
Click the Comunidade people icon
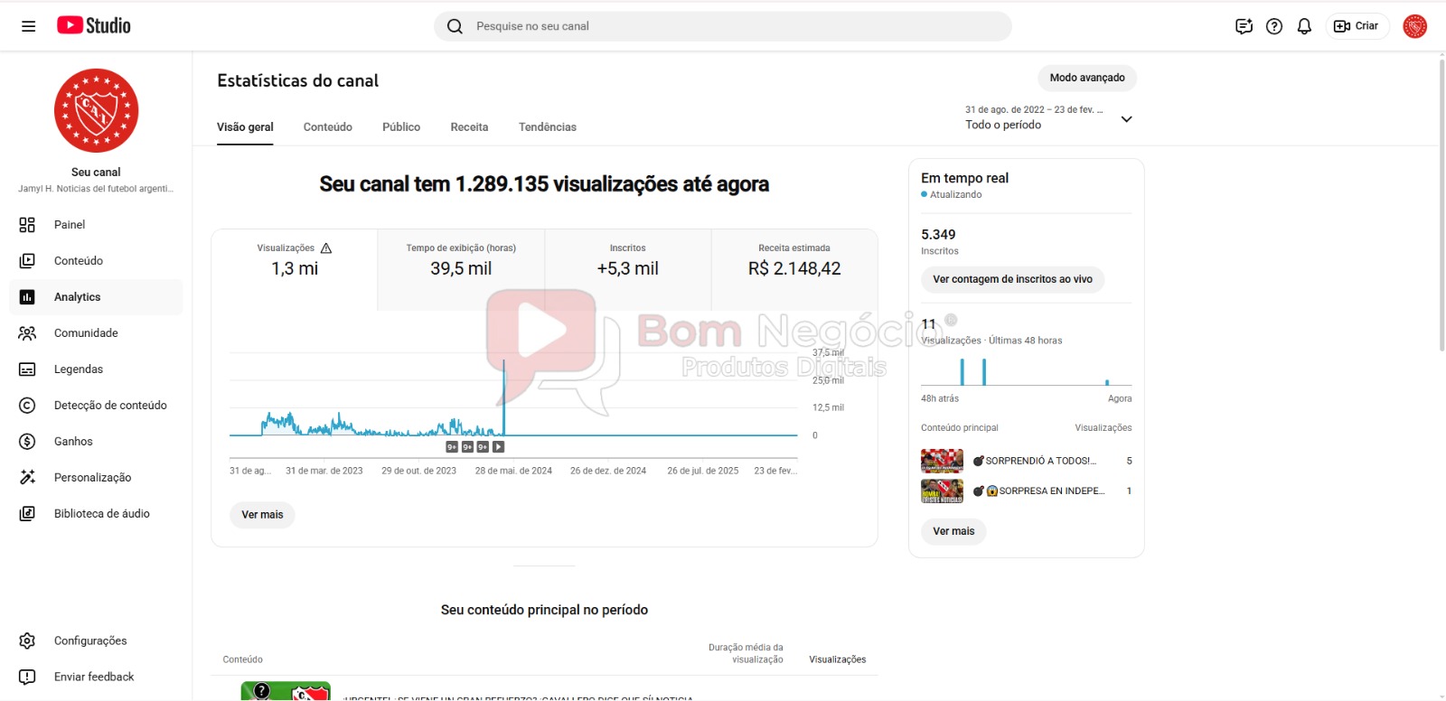[27, 333]
